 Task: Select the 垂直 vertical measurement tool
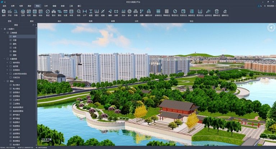point(91,13)
